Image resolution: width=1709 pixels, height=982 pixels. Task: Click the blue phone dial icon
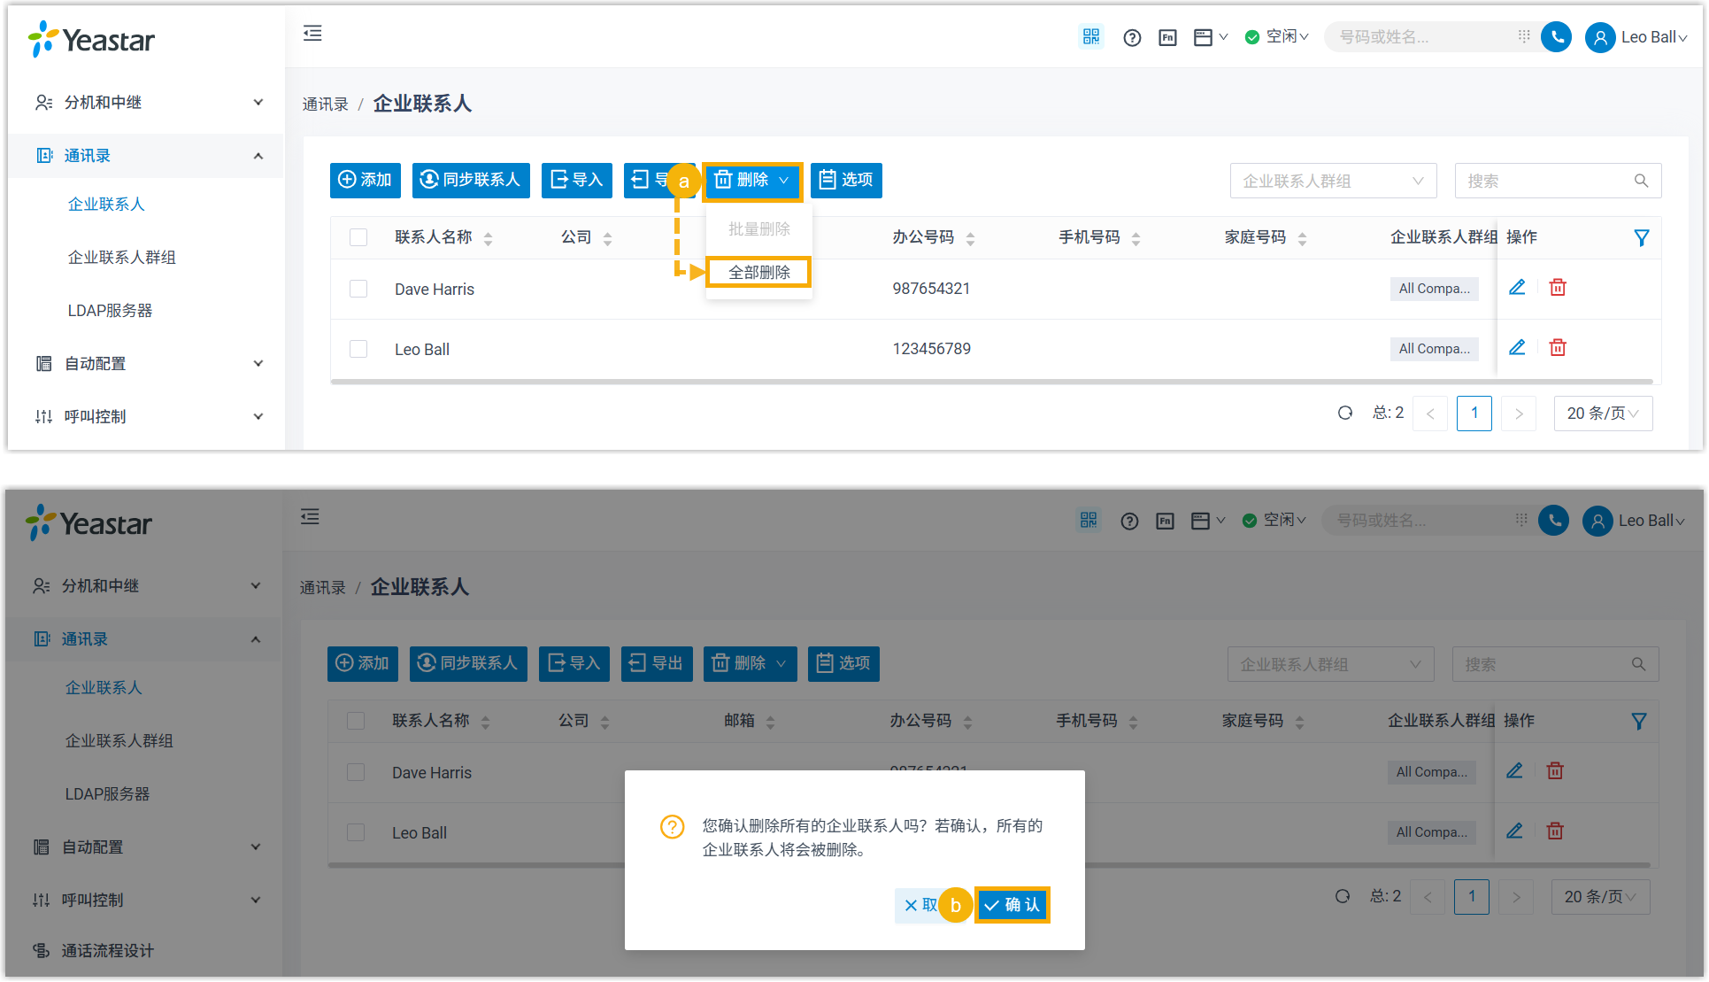(x=1556, y=37)
